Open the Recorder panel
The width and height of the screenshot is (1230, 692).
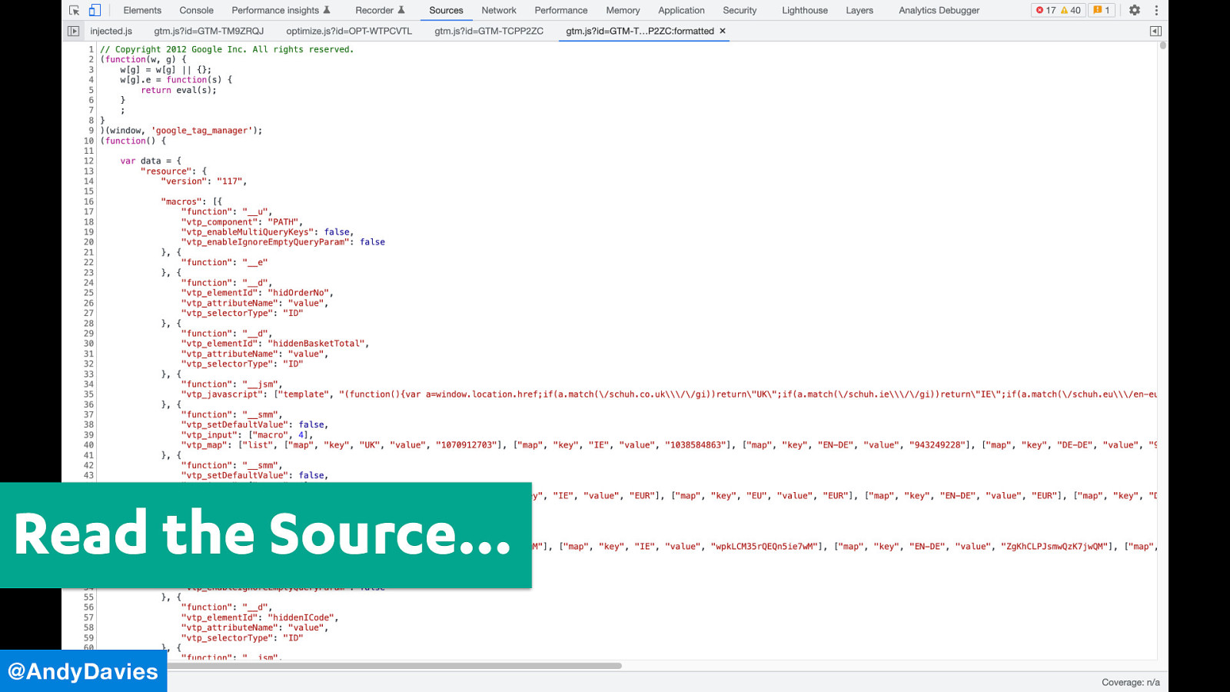[380, 10]
